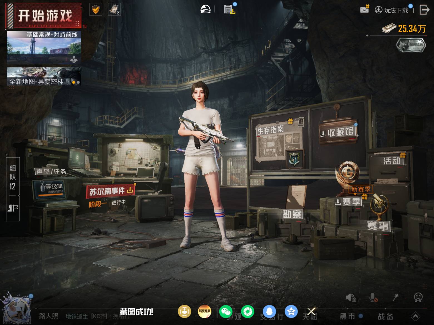Image resolution: width=434 pixels, height=325 pixels.
Task: Open the 黑市 black market tab
Action: (348, 316)
